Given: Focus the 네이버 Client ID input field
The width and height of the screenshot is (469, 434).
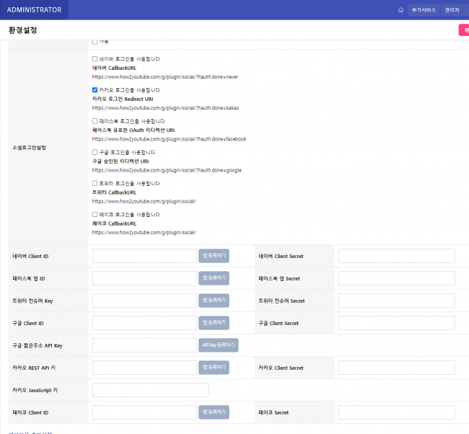Looking at the screenshot, I should pyautogui.click(x=144, y=256).
